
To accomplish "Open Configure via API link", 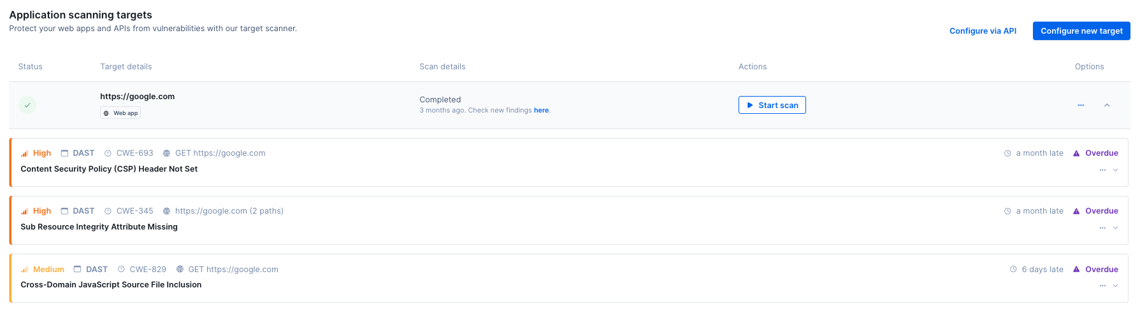I will pyautogui.click(x=983, y=31).
